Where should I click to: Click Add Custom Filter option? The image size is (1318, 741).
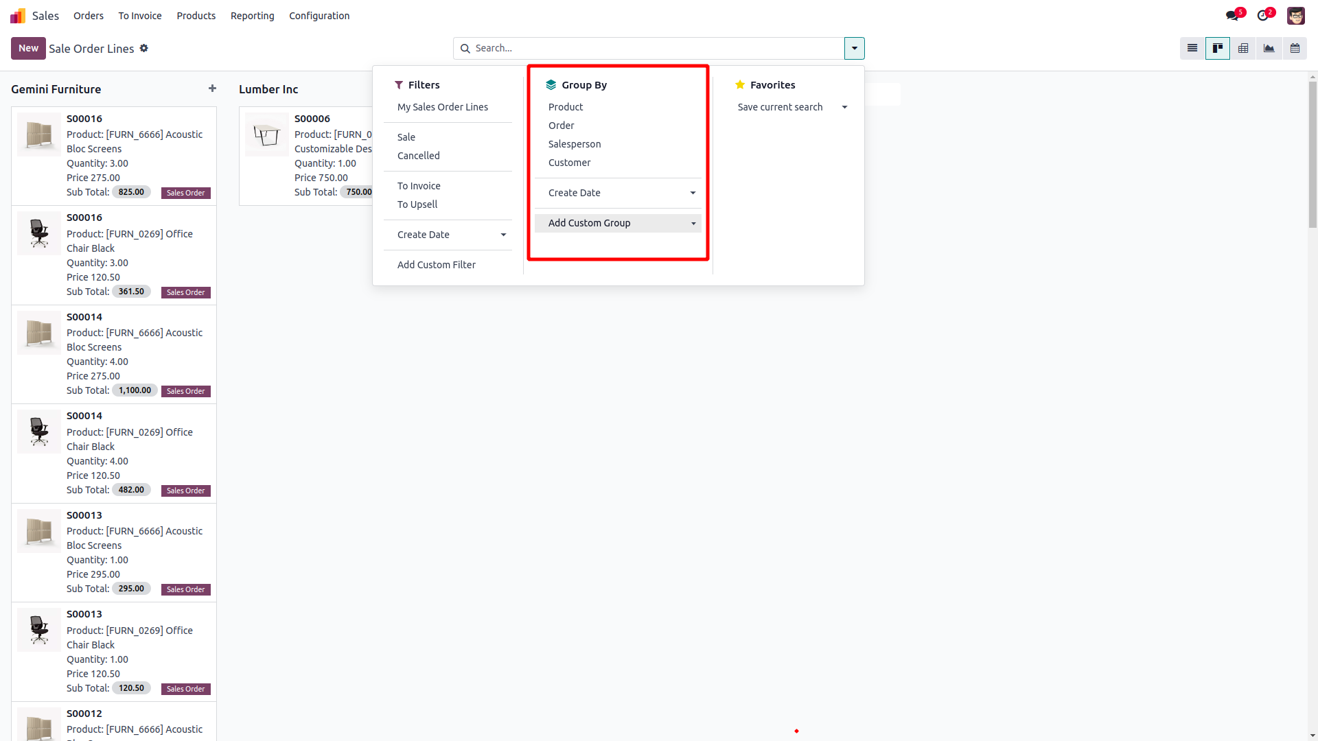click(437, 265)
